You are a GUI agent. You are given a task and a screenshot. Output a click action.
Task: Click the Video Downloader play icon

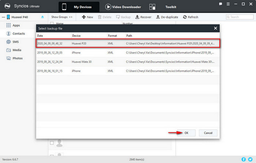(x=108, y=7)
